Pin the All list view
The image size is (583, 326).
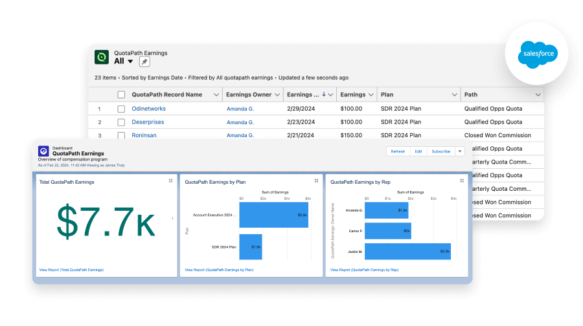click(x=144, y=61)
